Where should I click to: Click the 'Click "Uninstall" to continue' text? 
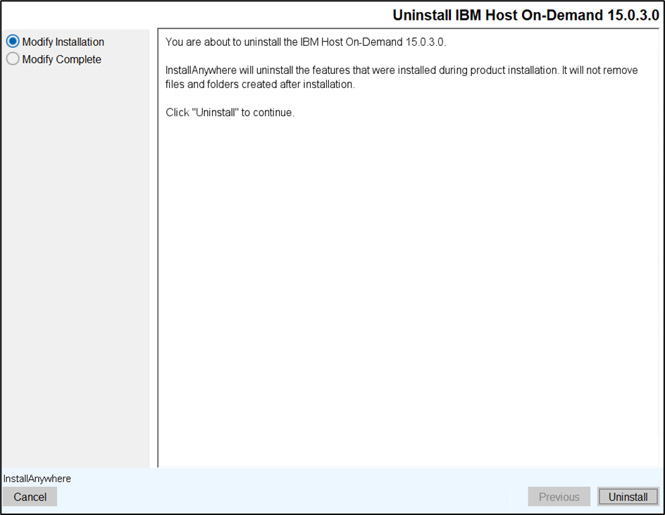pyautogui.click(x=230, y=113)
